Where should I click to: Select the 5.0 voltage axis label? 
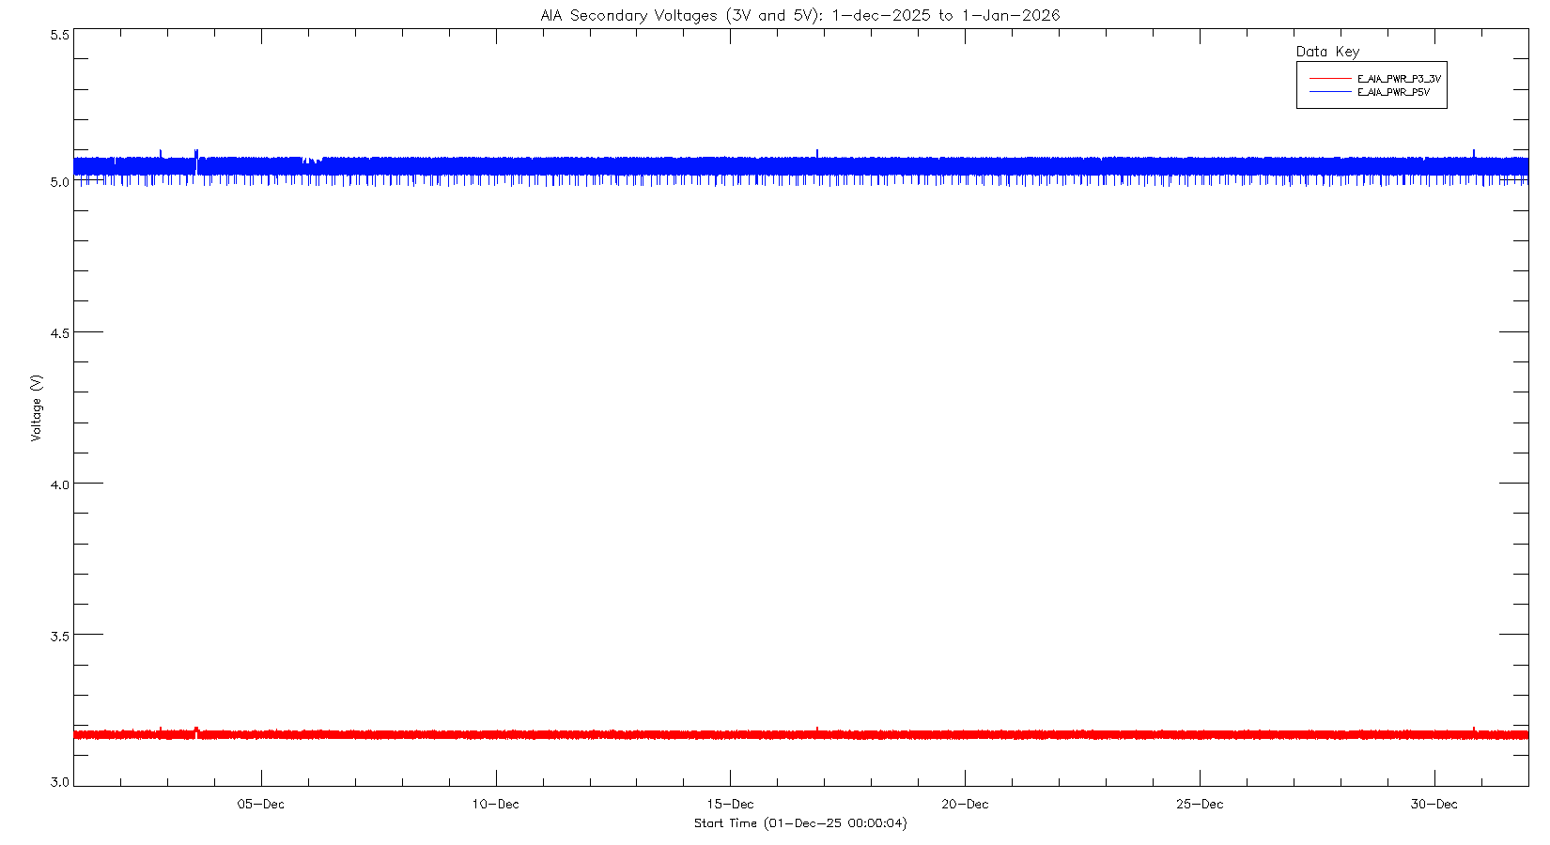tap(59, 181)
